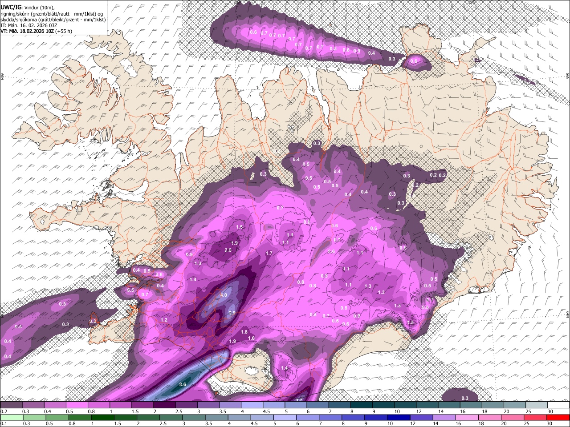Click the 3.9 precipitation value label
This screenshot has height=427, width=570.
pos(232,313)
